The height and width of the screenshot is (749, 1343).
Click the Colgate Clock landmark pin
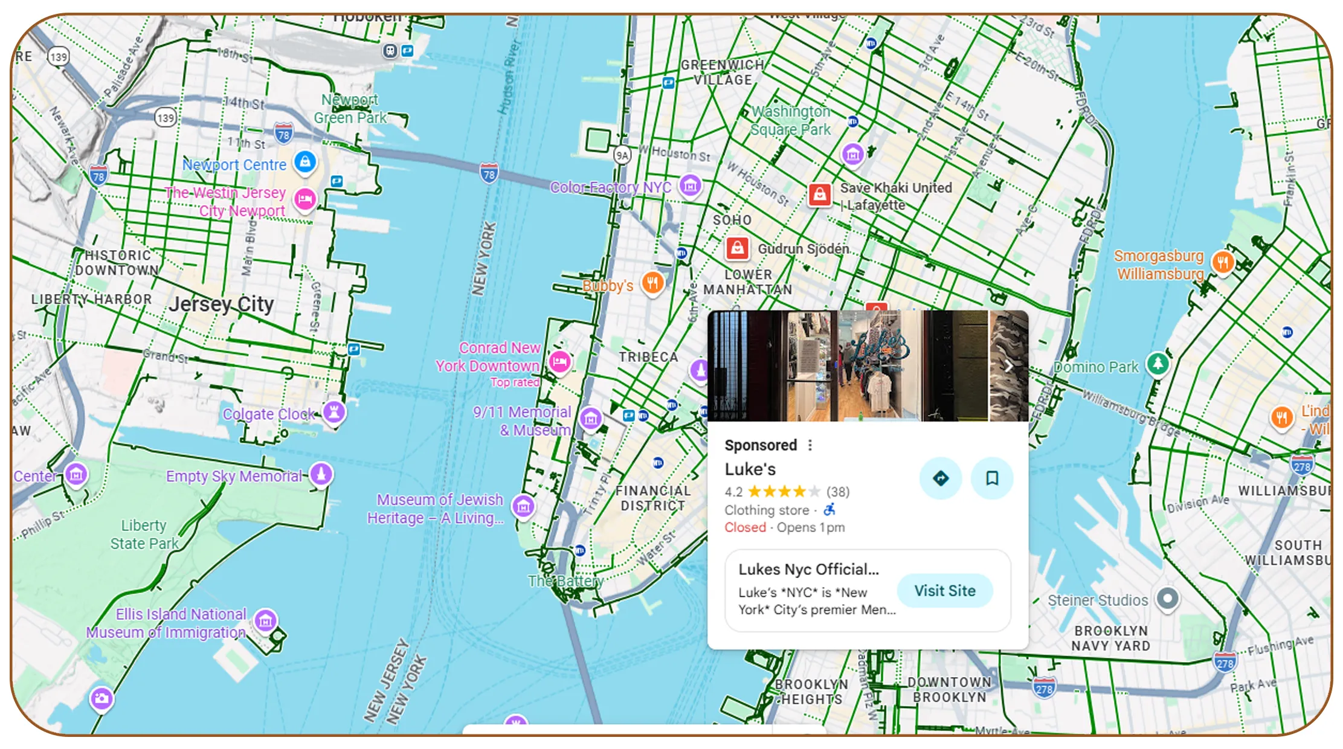point(334,413)
